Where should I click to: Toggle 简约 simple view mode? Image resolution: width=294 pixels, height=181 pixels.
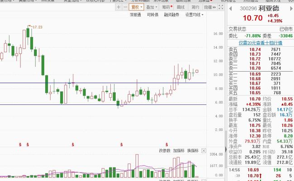tap(195, 7)
